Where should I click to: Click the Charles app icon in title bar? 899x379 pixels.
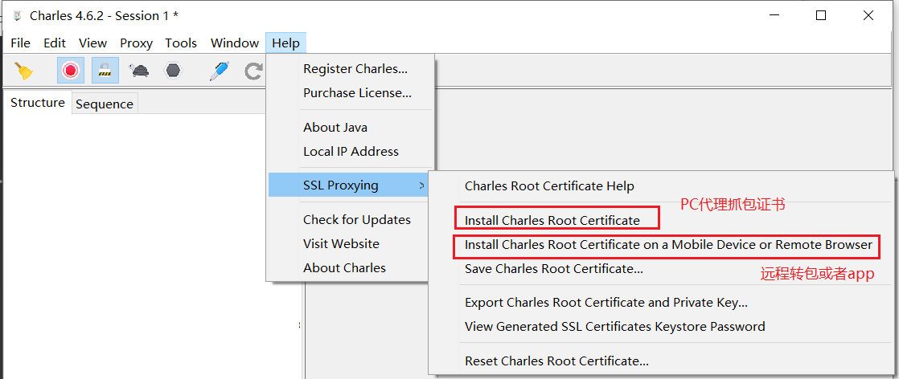(x=17, y=16)
